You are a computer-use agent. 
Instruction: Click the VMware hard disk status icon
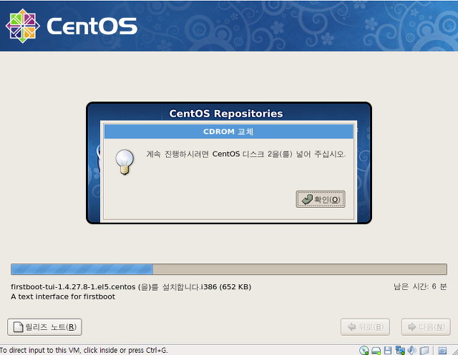click(x=376, y=351)
